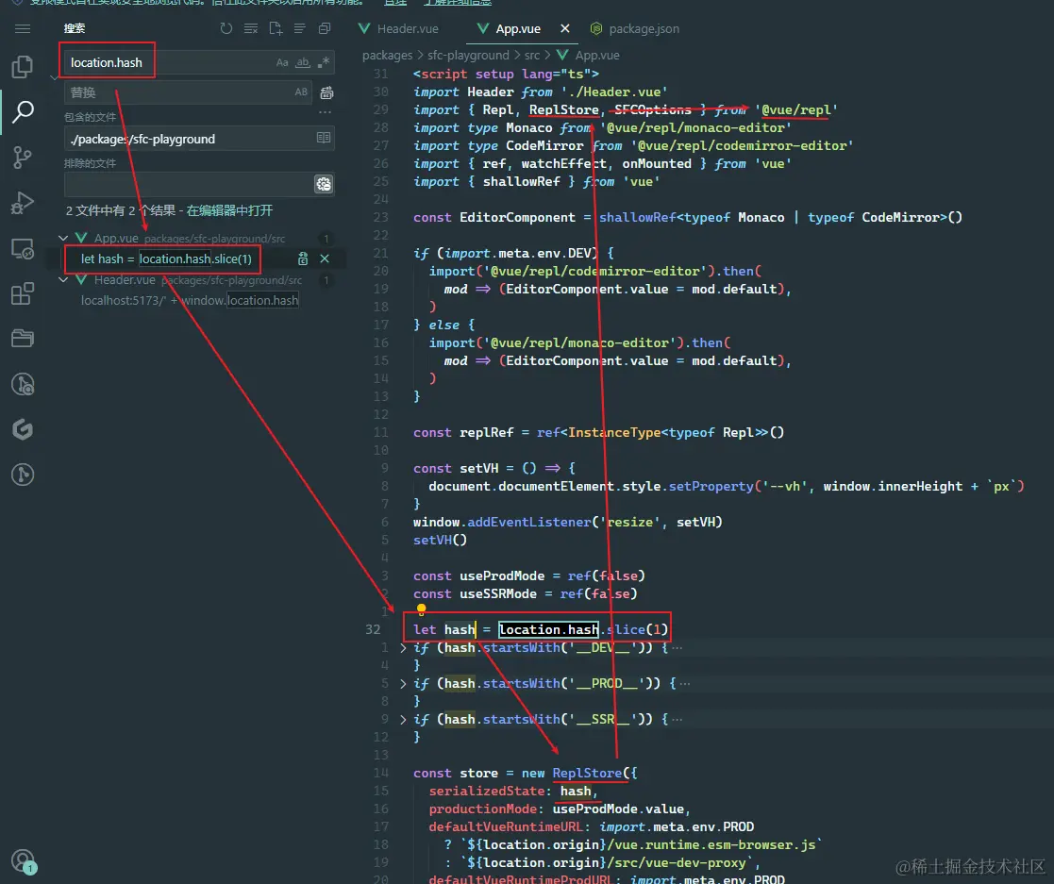Click the '在编辑器中打开' link
This screenshot has width=1054, height=884.
(x=230, y=210)
